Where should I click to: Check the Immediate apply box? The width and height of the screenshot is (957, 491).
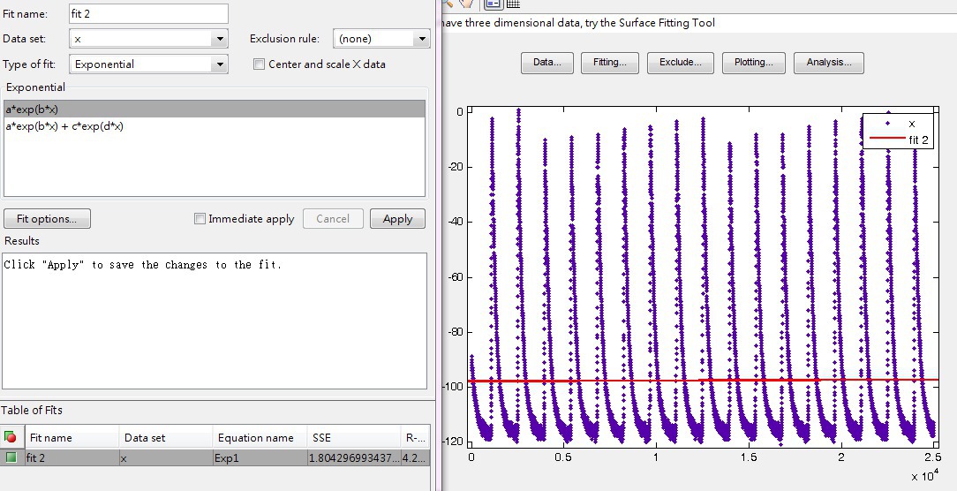[x=200, y=219]
